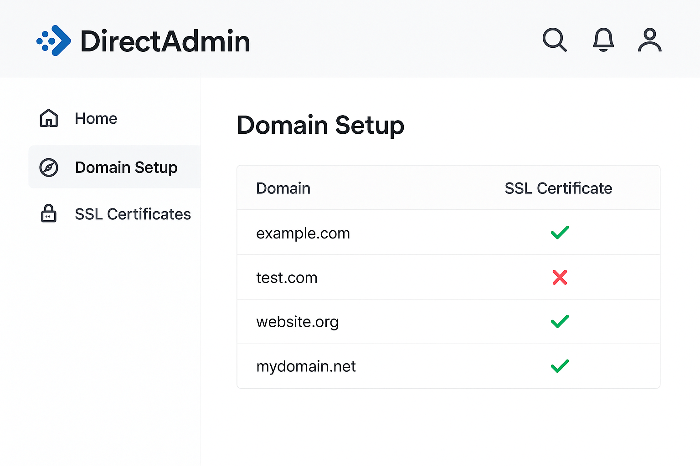
Task: Click the red X for test.com
Action: (560, 277)
